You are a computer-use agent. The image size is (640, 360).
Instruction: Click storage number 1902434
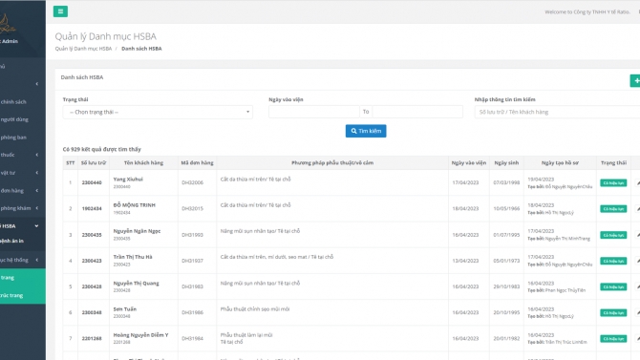point(92,208)
